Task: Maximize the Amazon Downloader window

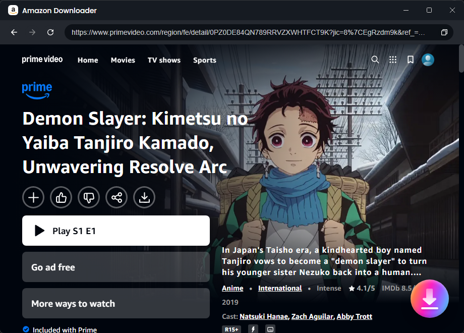Action: (x=429, y=11)
